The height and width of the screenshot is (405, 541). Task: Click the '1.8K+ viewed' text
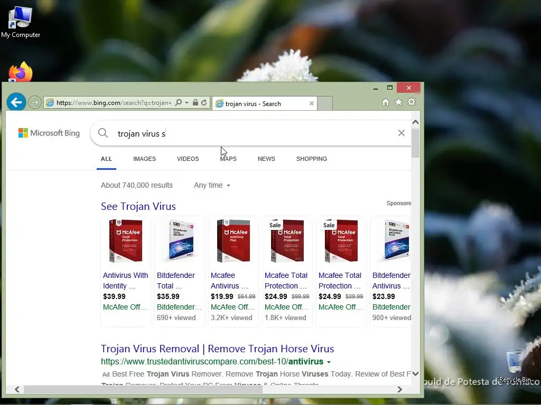coord(285,317)
